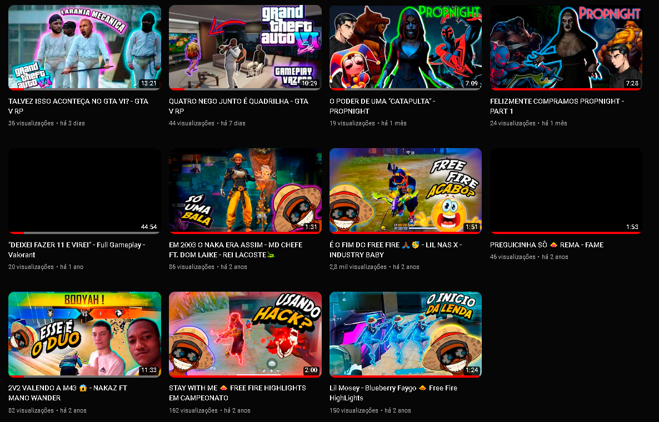Viewport: 659px width, 422px height.
Task: Click title 'EM 2003 O NAKA ERA ASSIM'
Action: click(x=236, y=250)
